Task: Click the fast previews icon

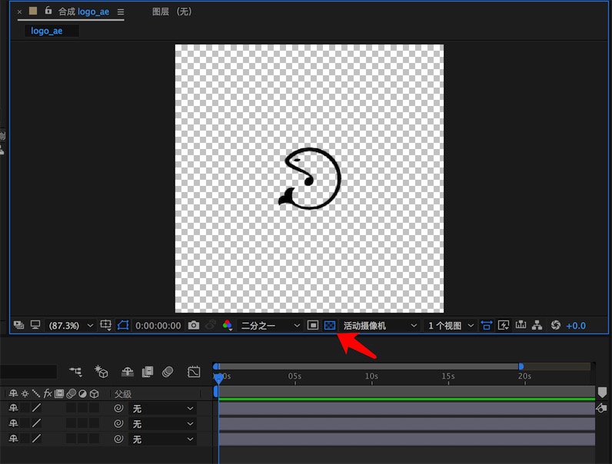Action: point(504,326)
